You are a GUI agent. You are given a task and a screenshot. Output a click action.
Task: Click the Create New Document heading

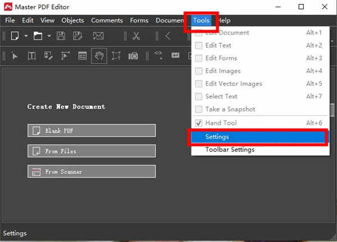[x=66, y=106]
